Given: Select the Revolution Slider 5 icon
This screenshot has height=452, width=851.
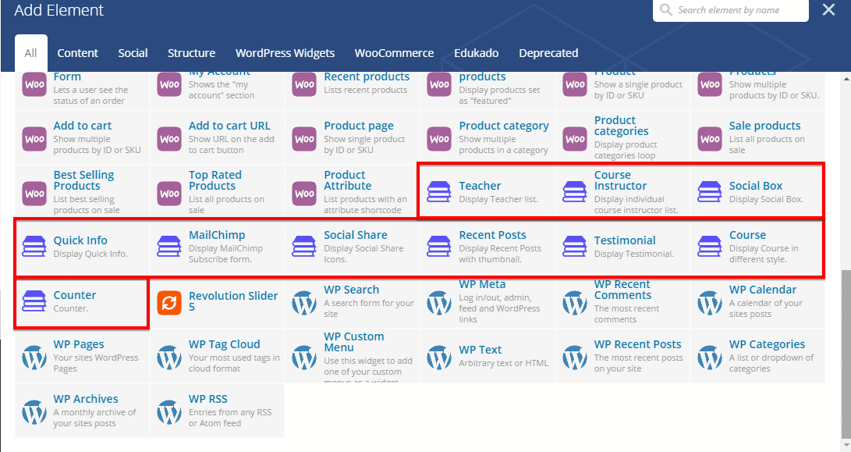Looking at the screenshot, I should tap(169, 302).
